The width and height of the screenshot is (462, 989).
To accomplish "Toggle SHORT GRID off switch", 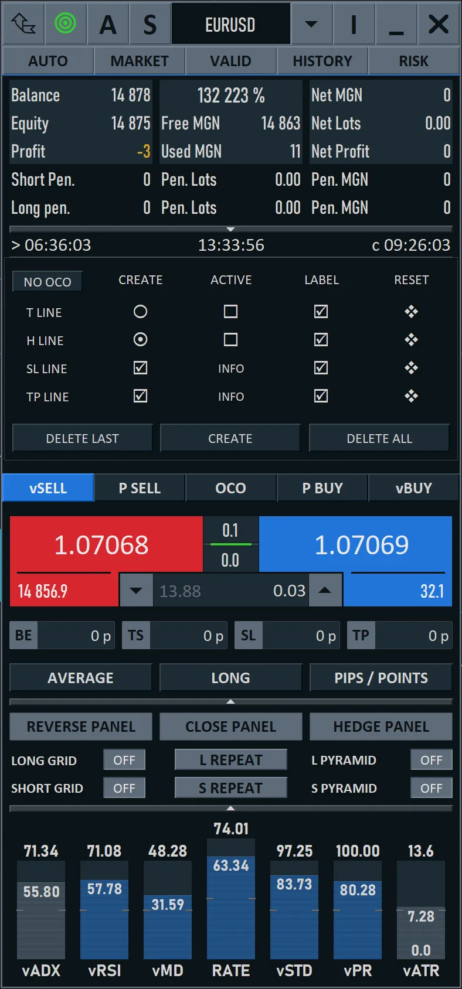I will (x=124, y=788).
